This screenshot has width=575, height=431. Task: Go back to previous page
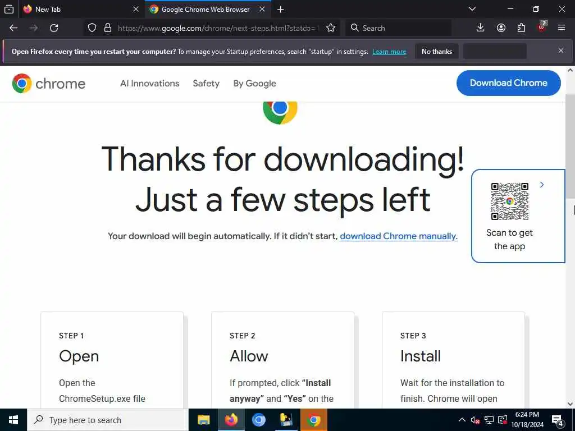point(13,28)
